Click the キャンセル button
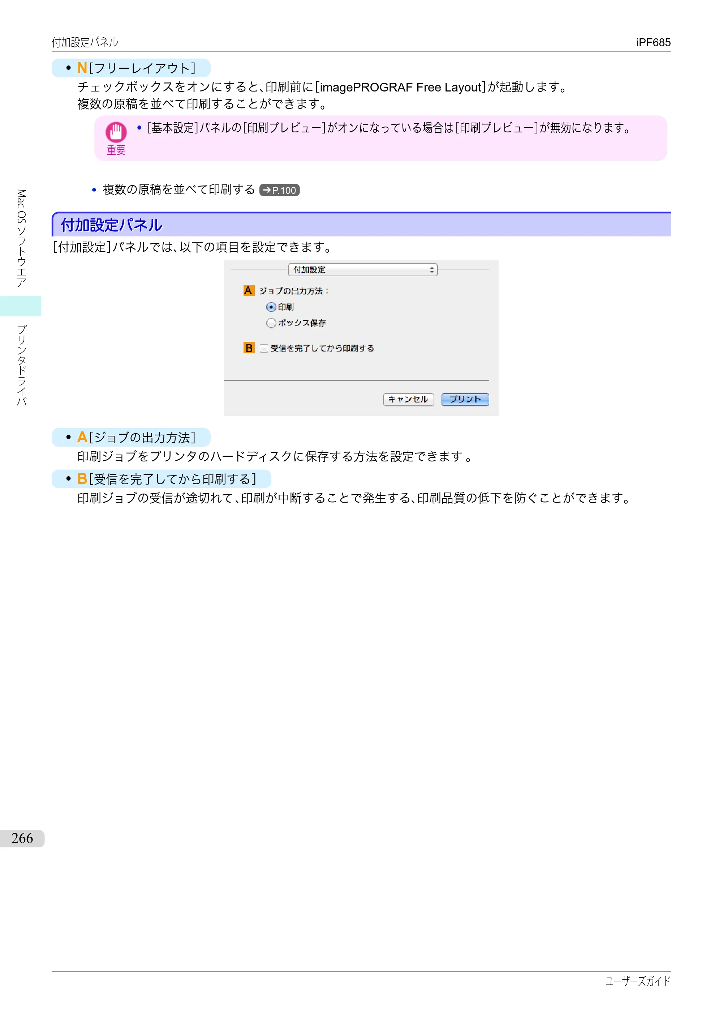The image size is (723, 1023). (408, 399)
